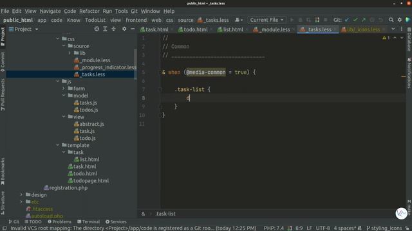Open IDE settings gear in top toolbar
Viewport: 412px width, 231px height.
[x=400, y=20]
